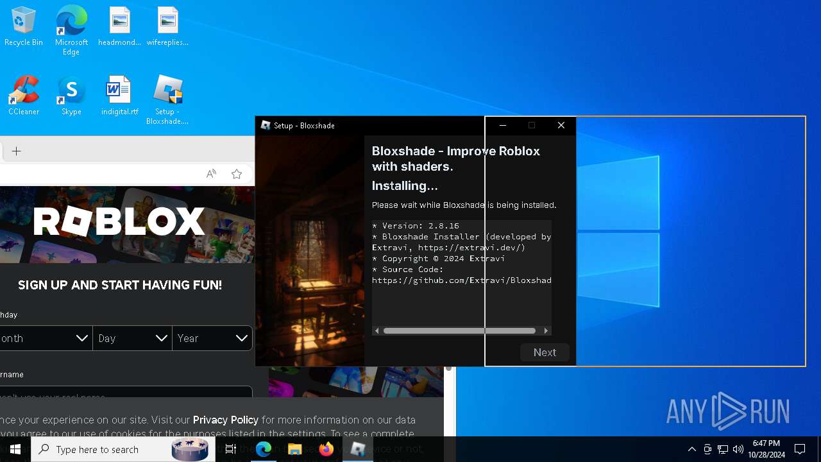Switch to the Bloxshade setup taskbar button

tap(358, 449)
